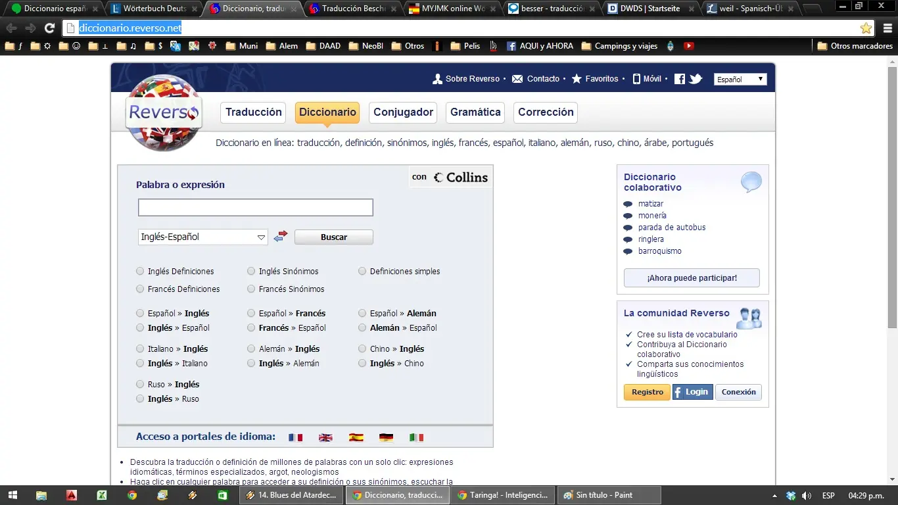
Task: Swap languages with the red-blue arrows icon
Action: tap(281, 236)
